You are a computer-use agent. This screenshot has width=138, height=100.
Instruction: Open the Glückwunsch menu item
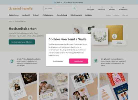click(76, 15)
